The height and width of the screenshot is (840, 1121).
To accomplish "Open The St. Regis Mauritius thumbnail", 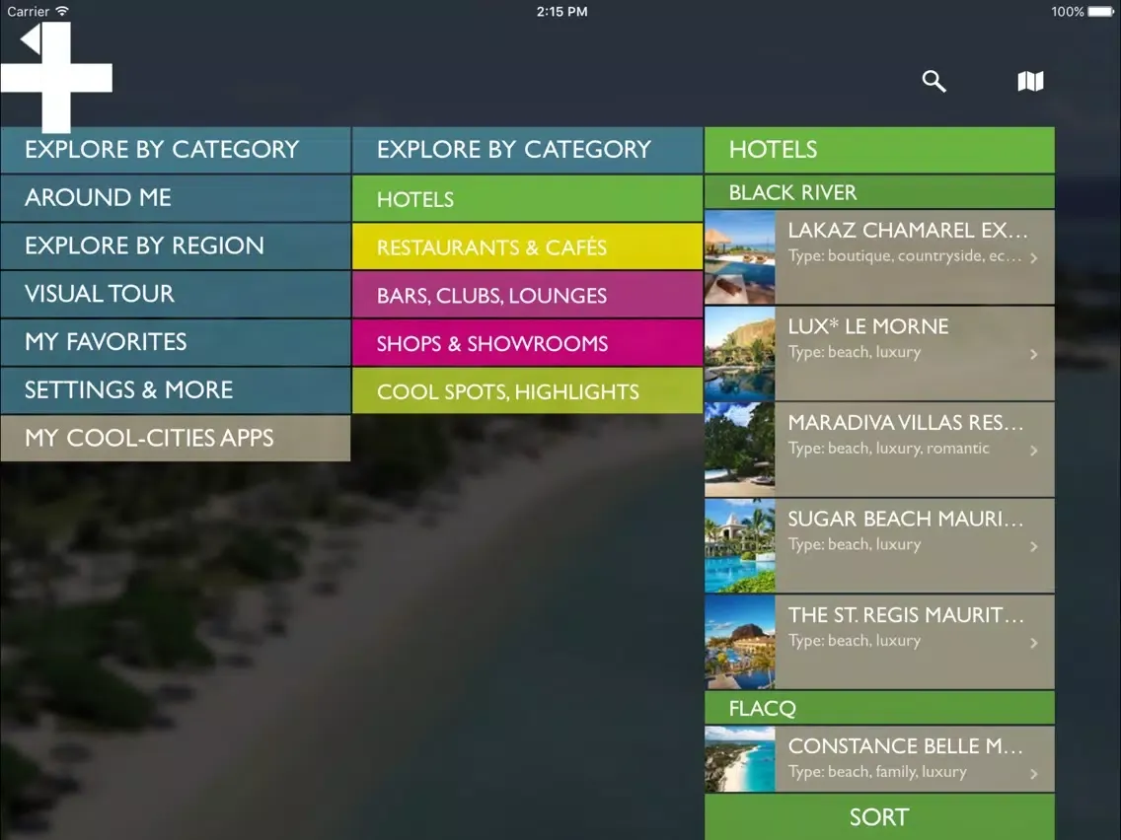I will point(740,642).
